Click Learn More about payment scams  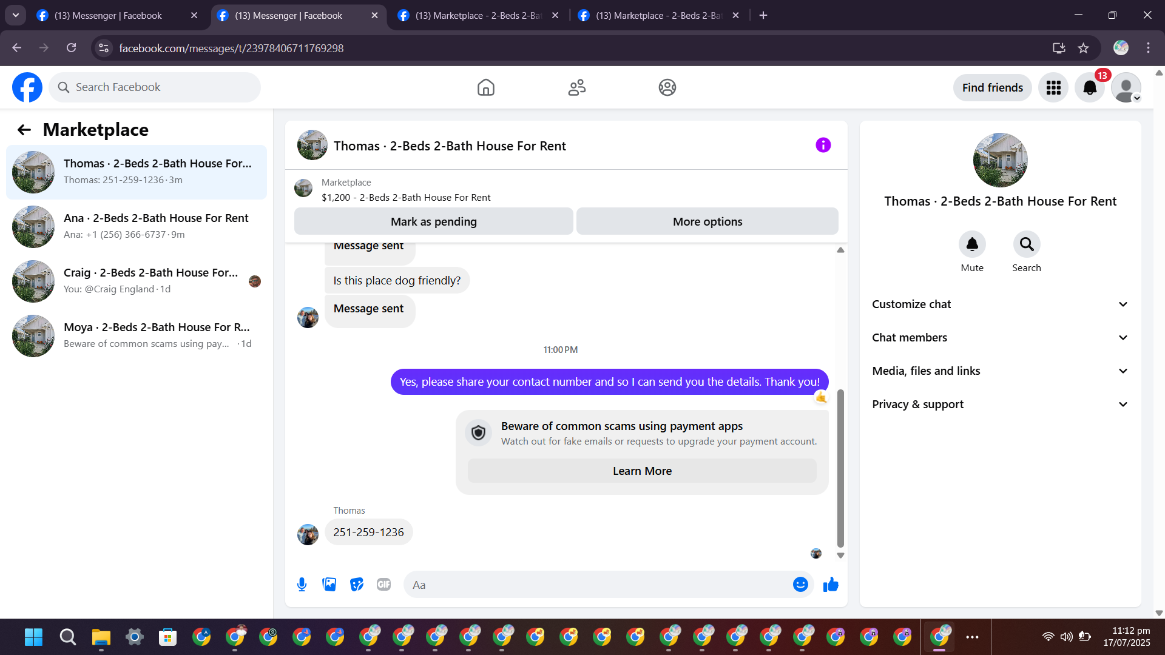[642, 471]
